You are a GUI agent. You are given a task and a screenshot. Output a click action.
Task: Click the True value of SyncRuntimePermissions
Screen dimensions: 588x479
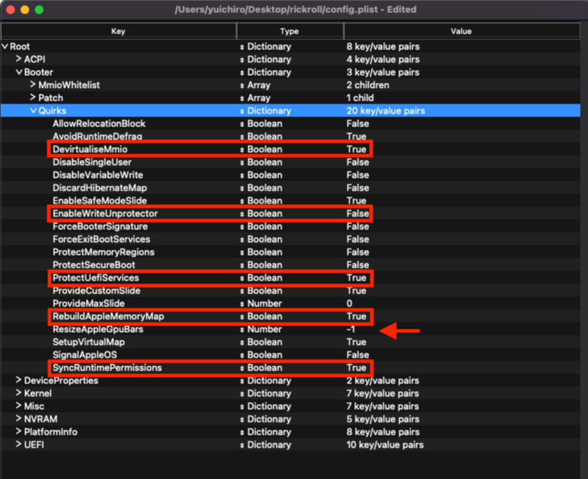click(x=356, y=367)
